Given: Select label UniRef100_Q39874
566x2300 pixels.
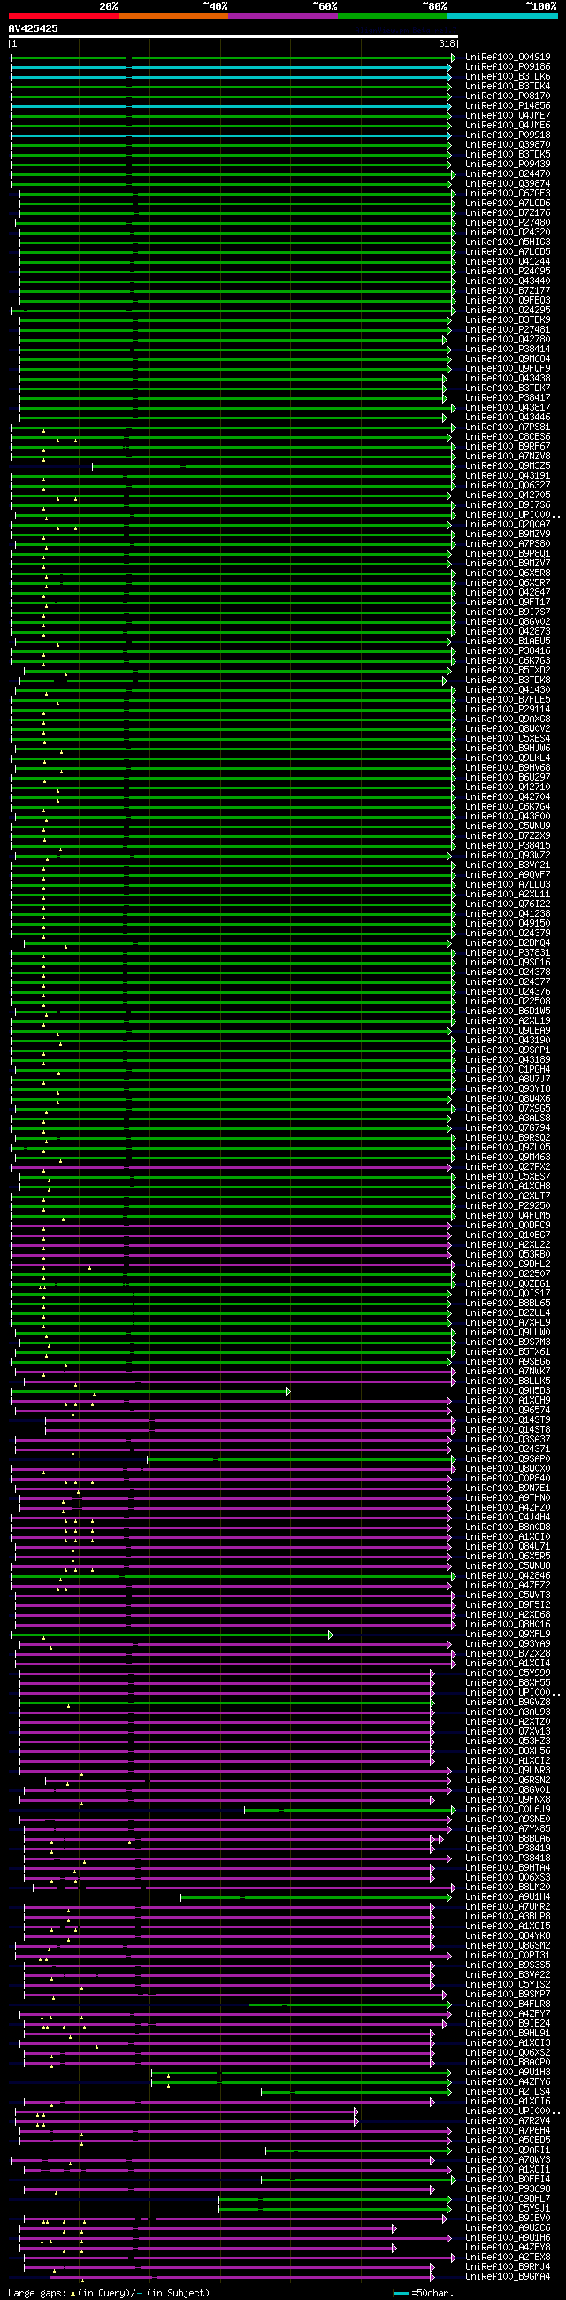Looking at the screenshot, I should click(507, 184).
